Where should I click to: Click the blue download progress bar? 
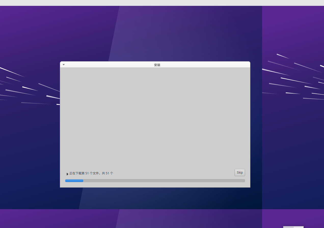155,181
